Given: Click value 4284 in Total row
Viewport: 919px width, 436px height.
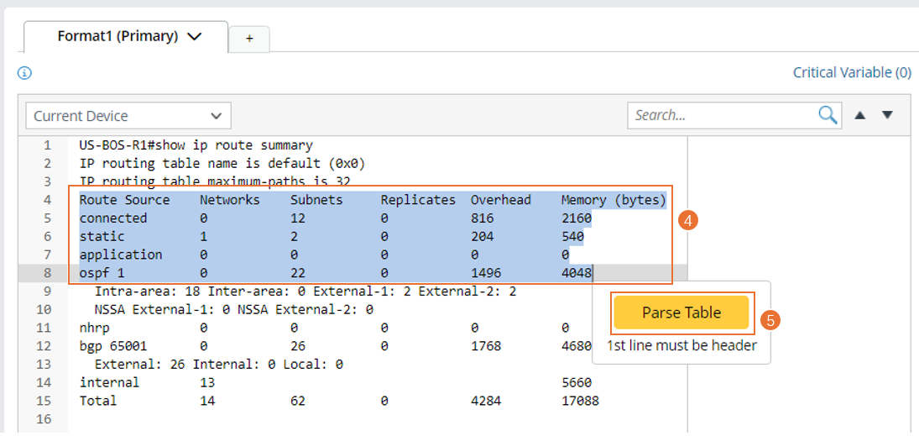Looking at the screenshot, I should (x=486, y=401).
